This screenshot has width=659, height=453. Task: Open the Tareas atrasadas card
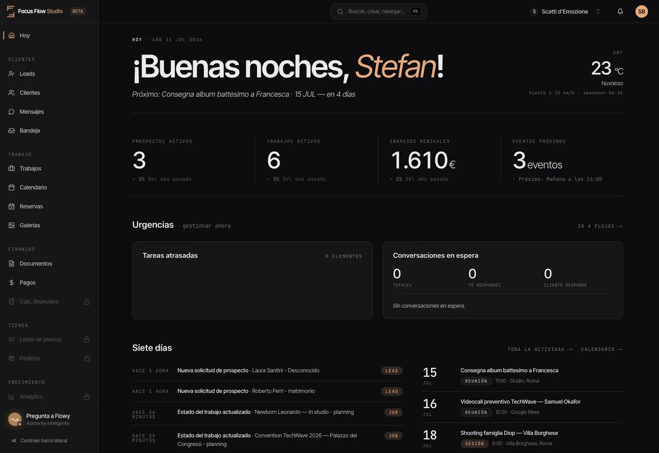click(x=252, y=280)
